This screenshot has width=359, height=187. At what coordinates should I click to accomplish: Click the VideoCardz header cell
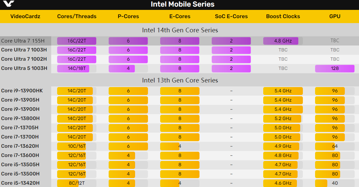coord(25,16)
